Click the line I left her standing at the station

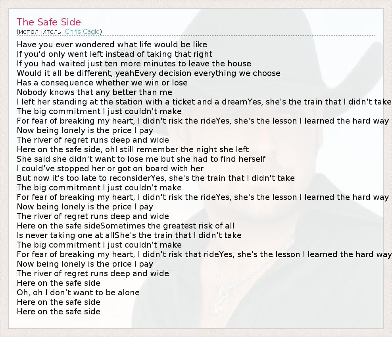click(x=204, y=102)
